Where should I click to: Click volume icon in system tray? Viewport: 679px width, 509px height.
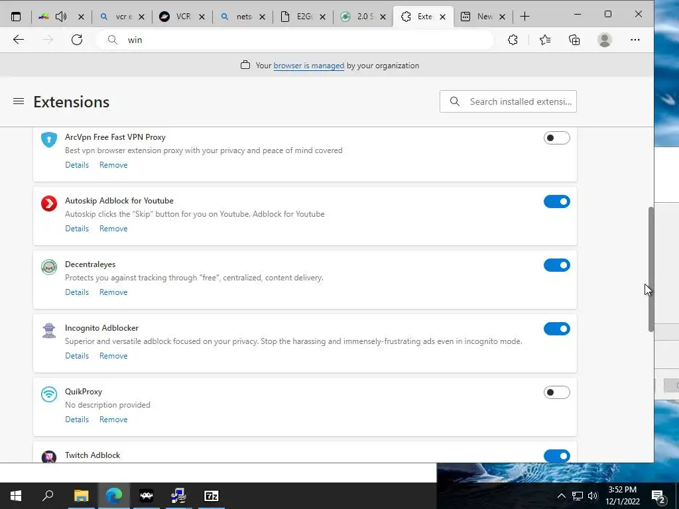(x=593, y=496)
